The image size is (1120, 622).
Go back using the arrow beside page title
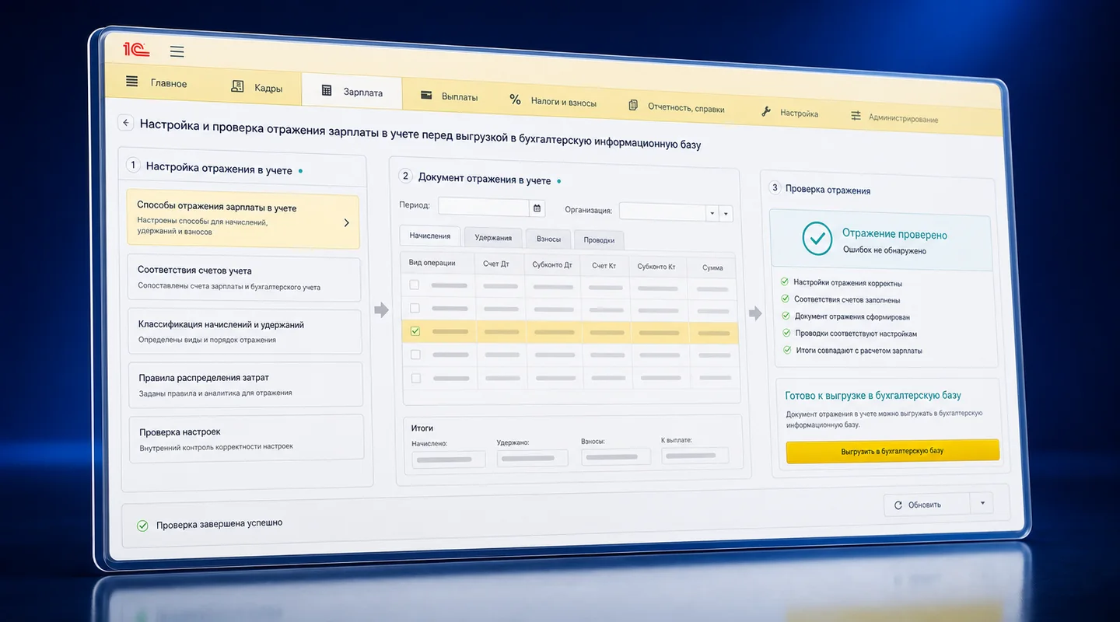click(125, 123)
